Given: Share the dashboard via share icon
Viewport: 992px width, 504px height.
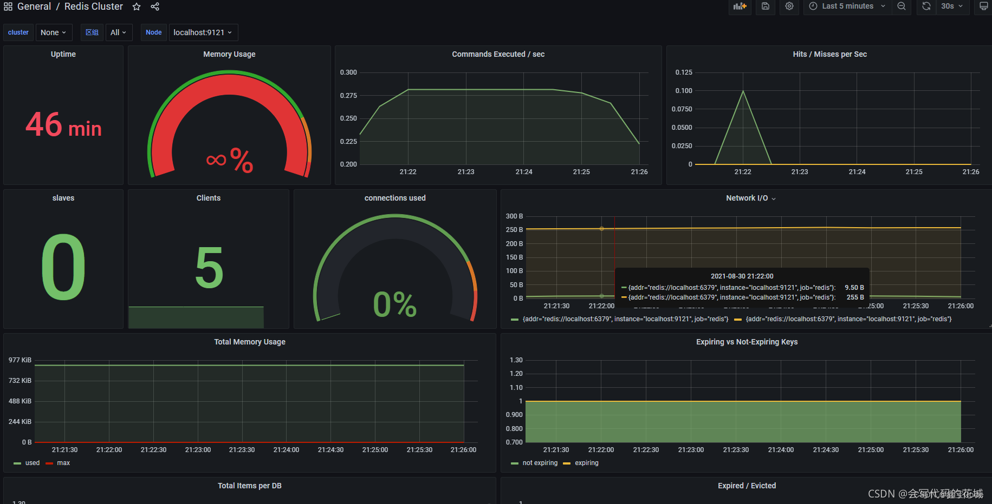Looking at the screenshot, I should [x=155, y=6].
